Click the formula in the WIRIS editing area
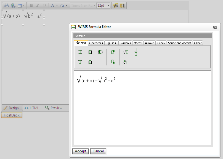Image resolution: width=223 pixels, height=159 pixels. click(x=96, y=79)
